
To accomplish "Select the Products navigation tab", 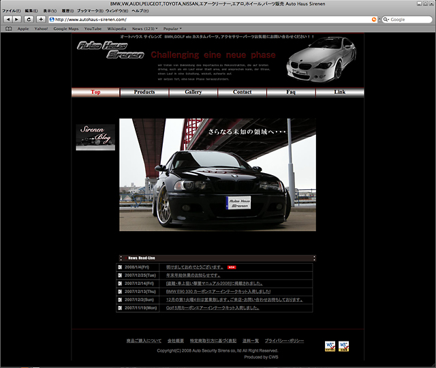I will (144, 92).
